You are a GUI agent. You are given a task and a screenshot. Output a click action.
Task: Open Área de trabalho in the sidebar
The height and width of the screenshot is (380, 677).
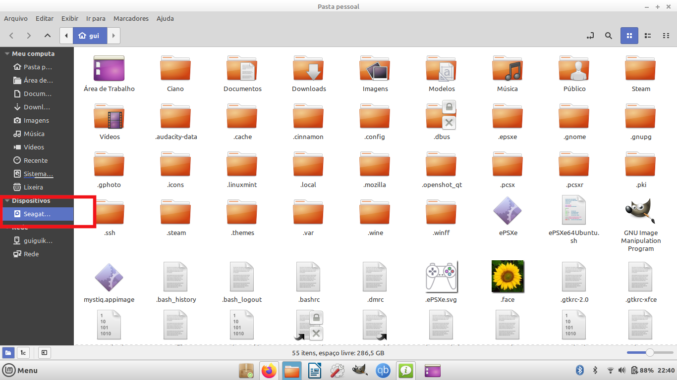(x=37, y=80)
